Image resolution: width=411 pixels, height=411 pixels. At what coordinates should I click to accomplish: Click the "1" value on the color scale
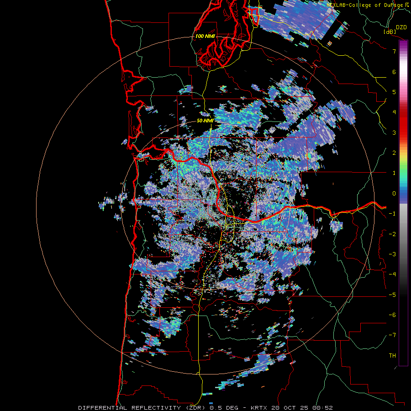tap(394, 173)
